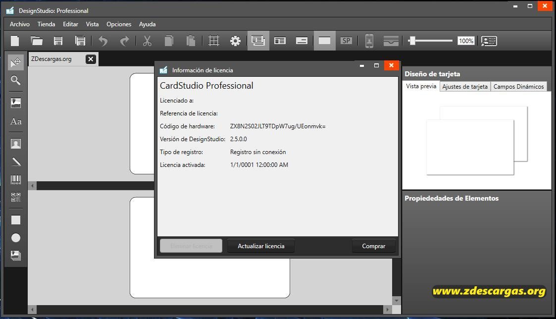Click the card stripe layout icon

tap(302, 41)
